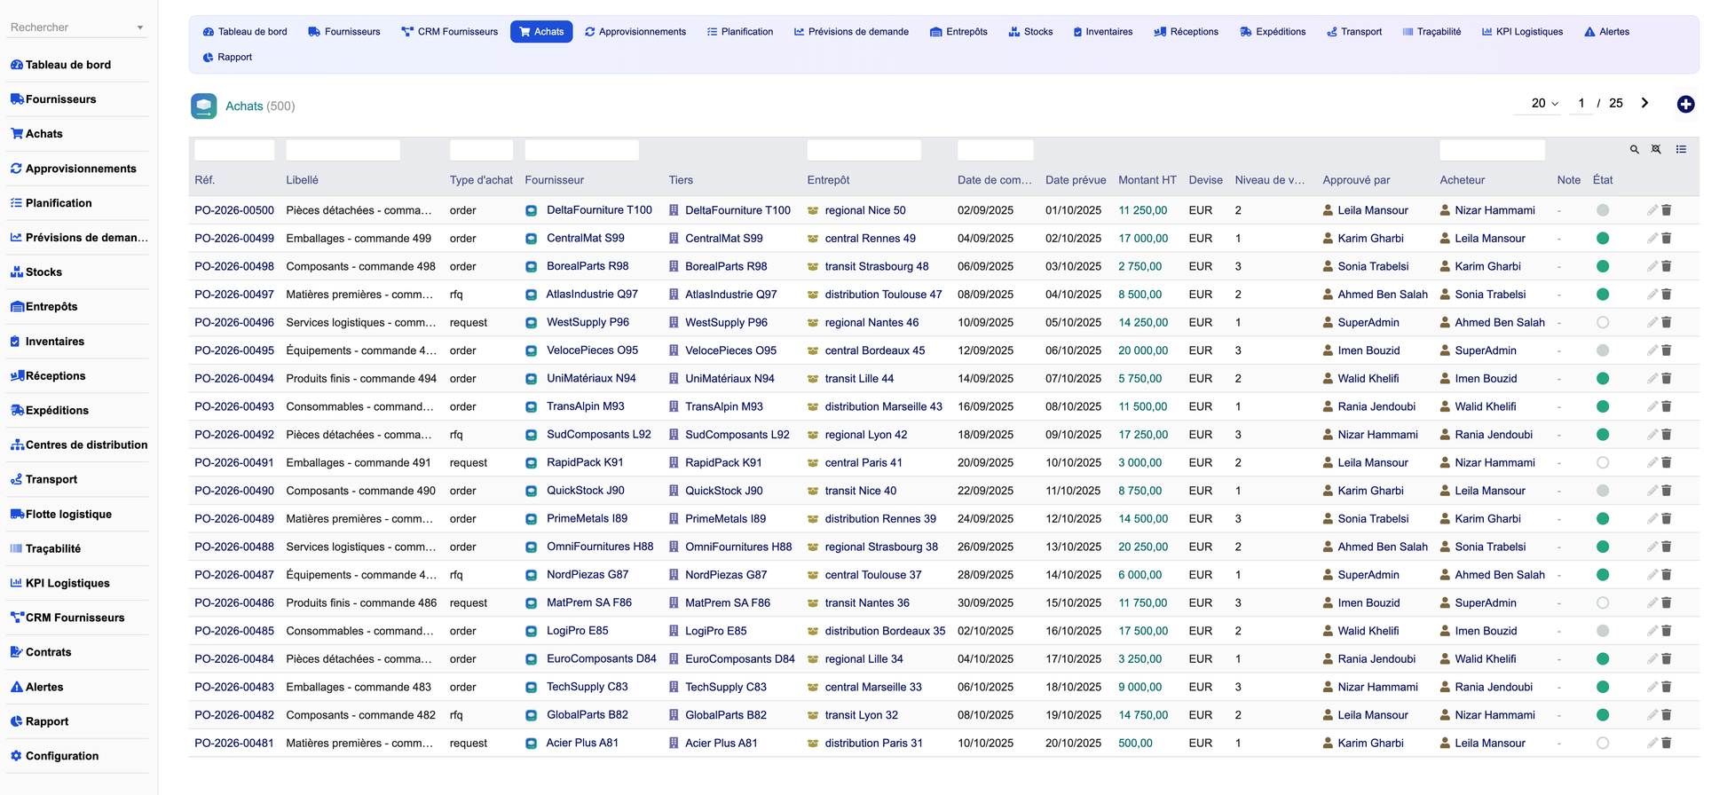1727x795 pixels.
Task: Click Achats (500) title text
Action: point(260,106)
